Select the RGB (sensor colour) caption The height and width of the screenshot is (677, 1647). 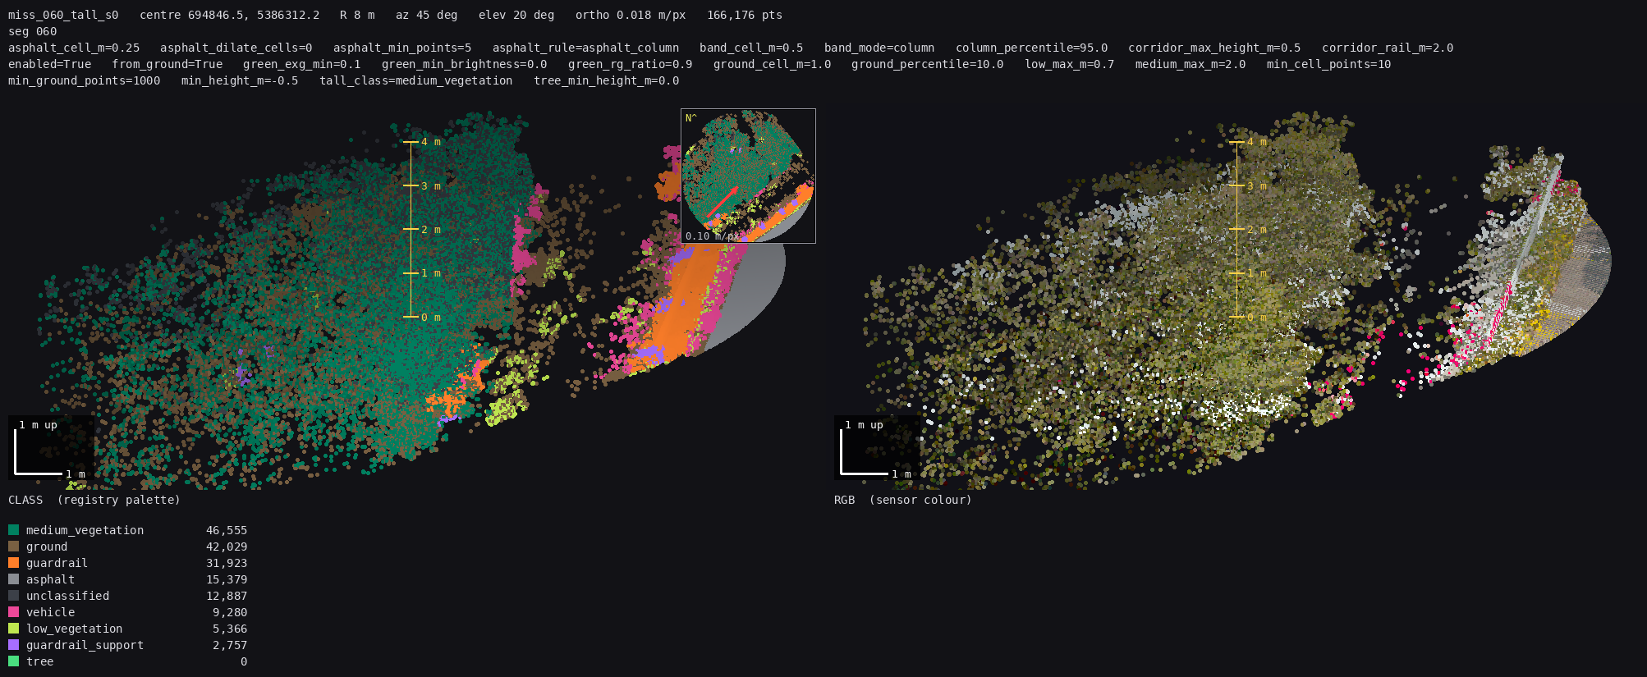tap(903, 500)
